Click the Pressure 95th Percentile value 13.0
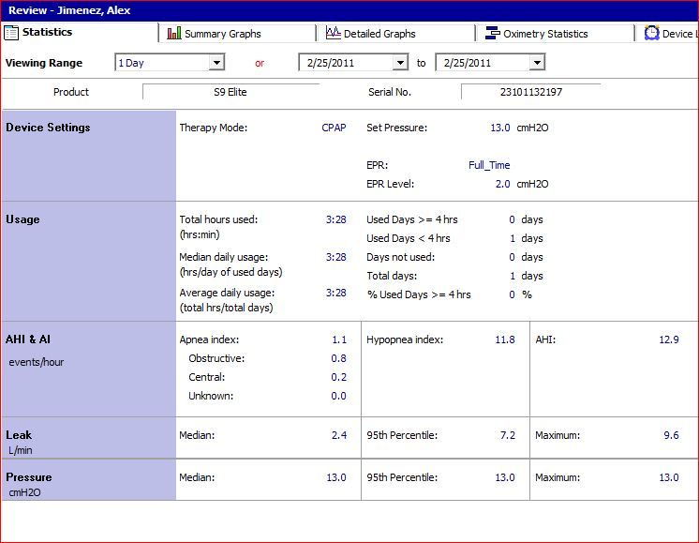 click(x=505, y=477)
